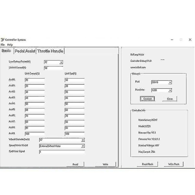
Task: Edit Assist7 Limit Speed field
Action: [x=74, y=122]
